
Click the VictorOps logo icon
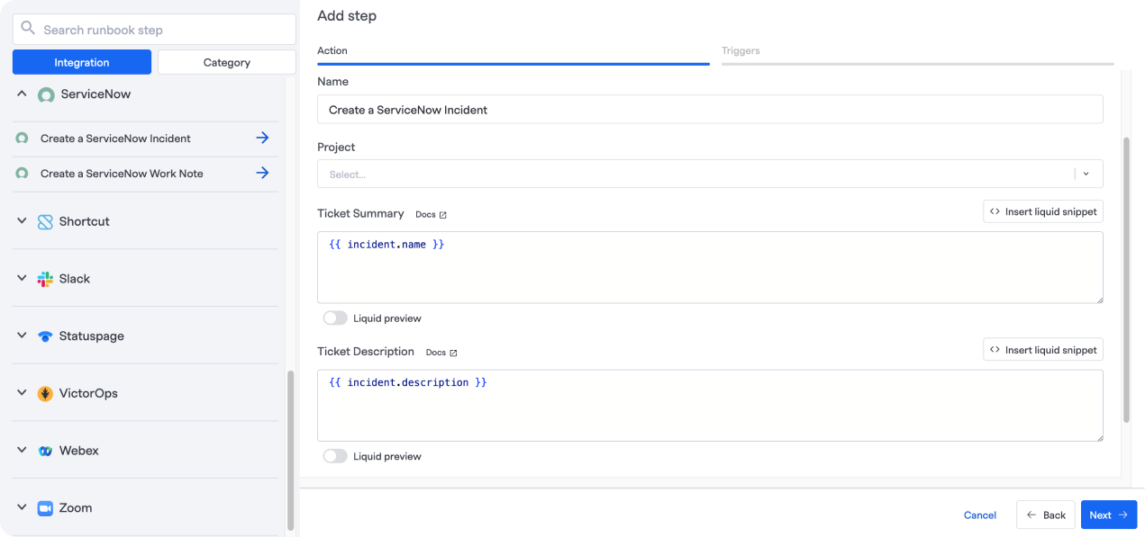pos(45,394)
